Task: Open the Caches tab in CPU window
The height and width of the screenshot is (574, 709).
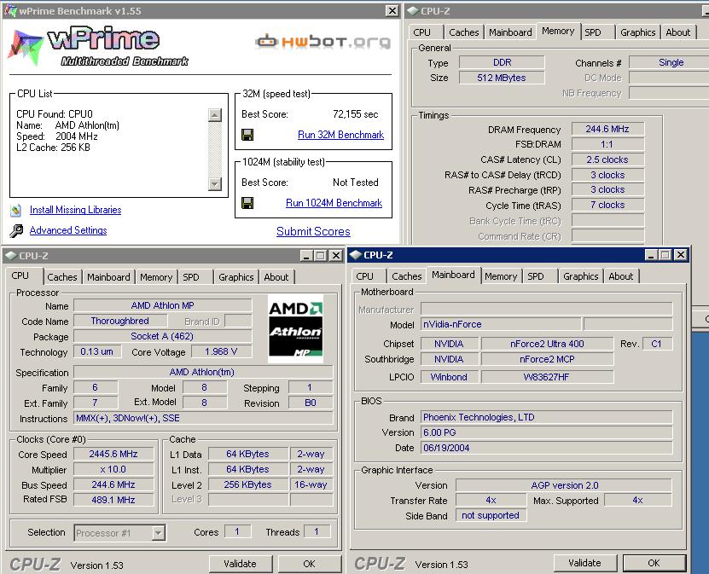Action: (x=61, y=277)
